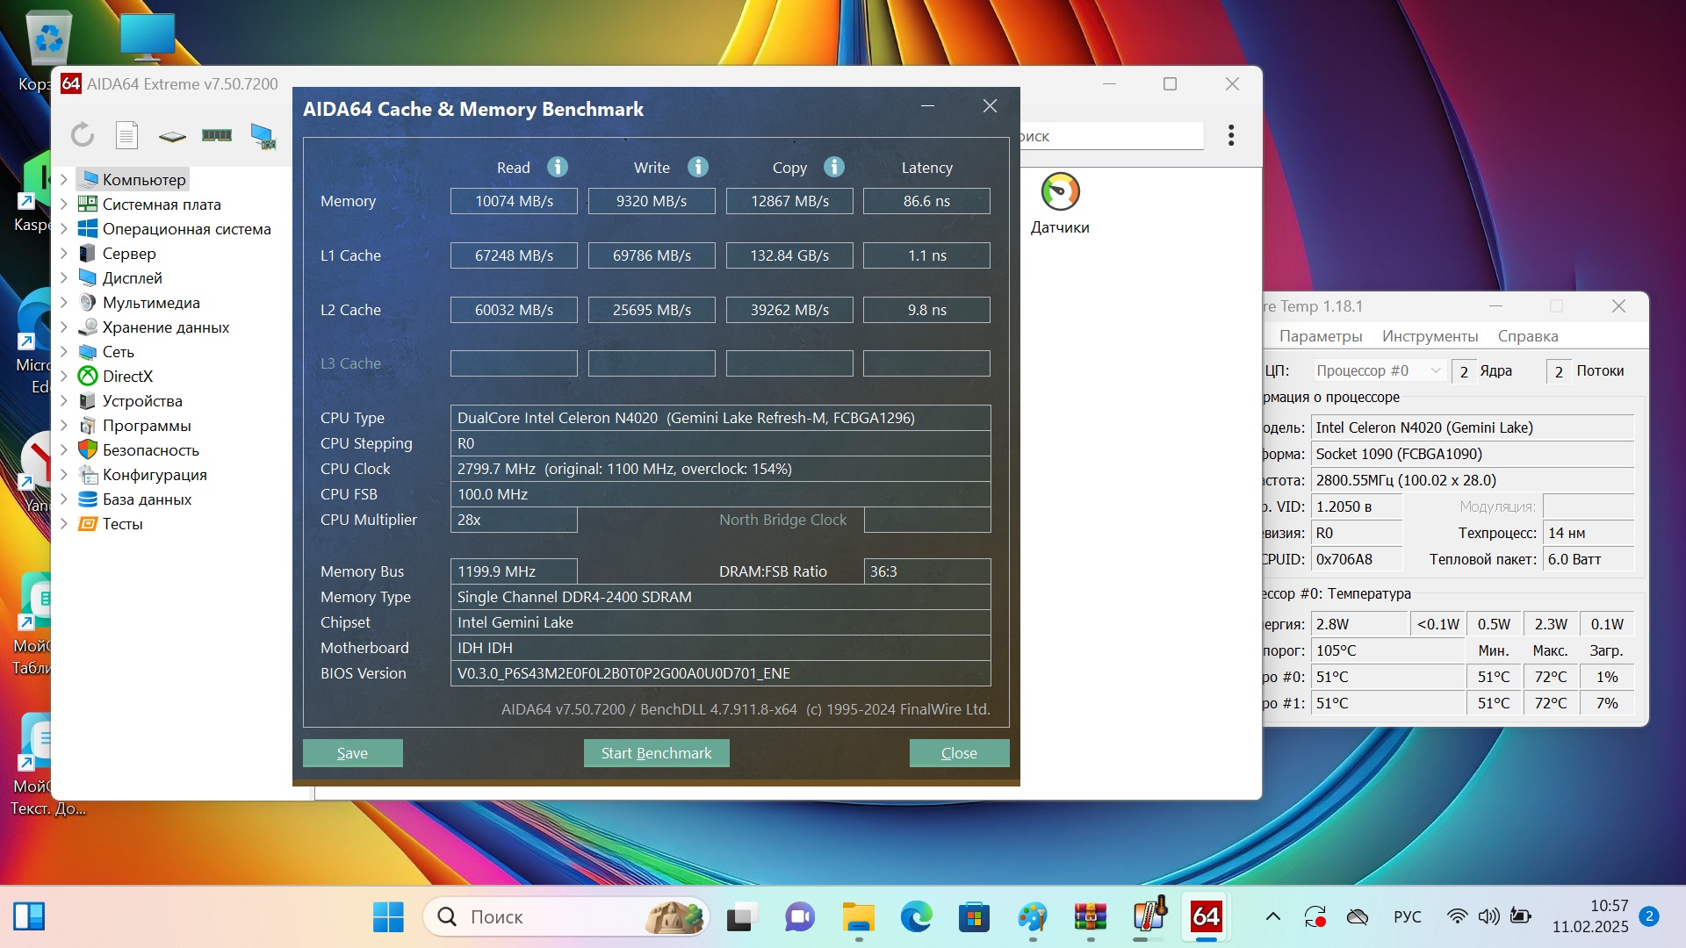1686x948 pixels.
Task: Click the AIDA64 search field
Action: 1112,136
